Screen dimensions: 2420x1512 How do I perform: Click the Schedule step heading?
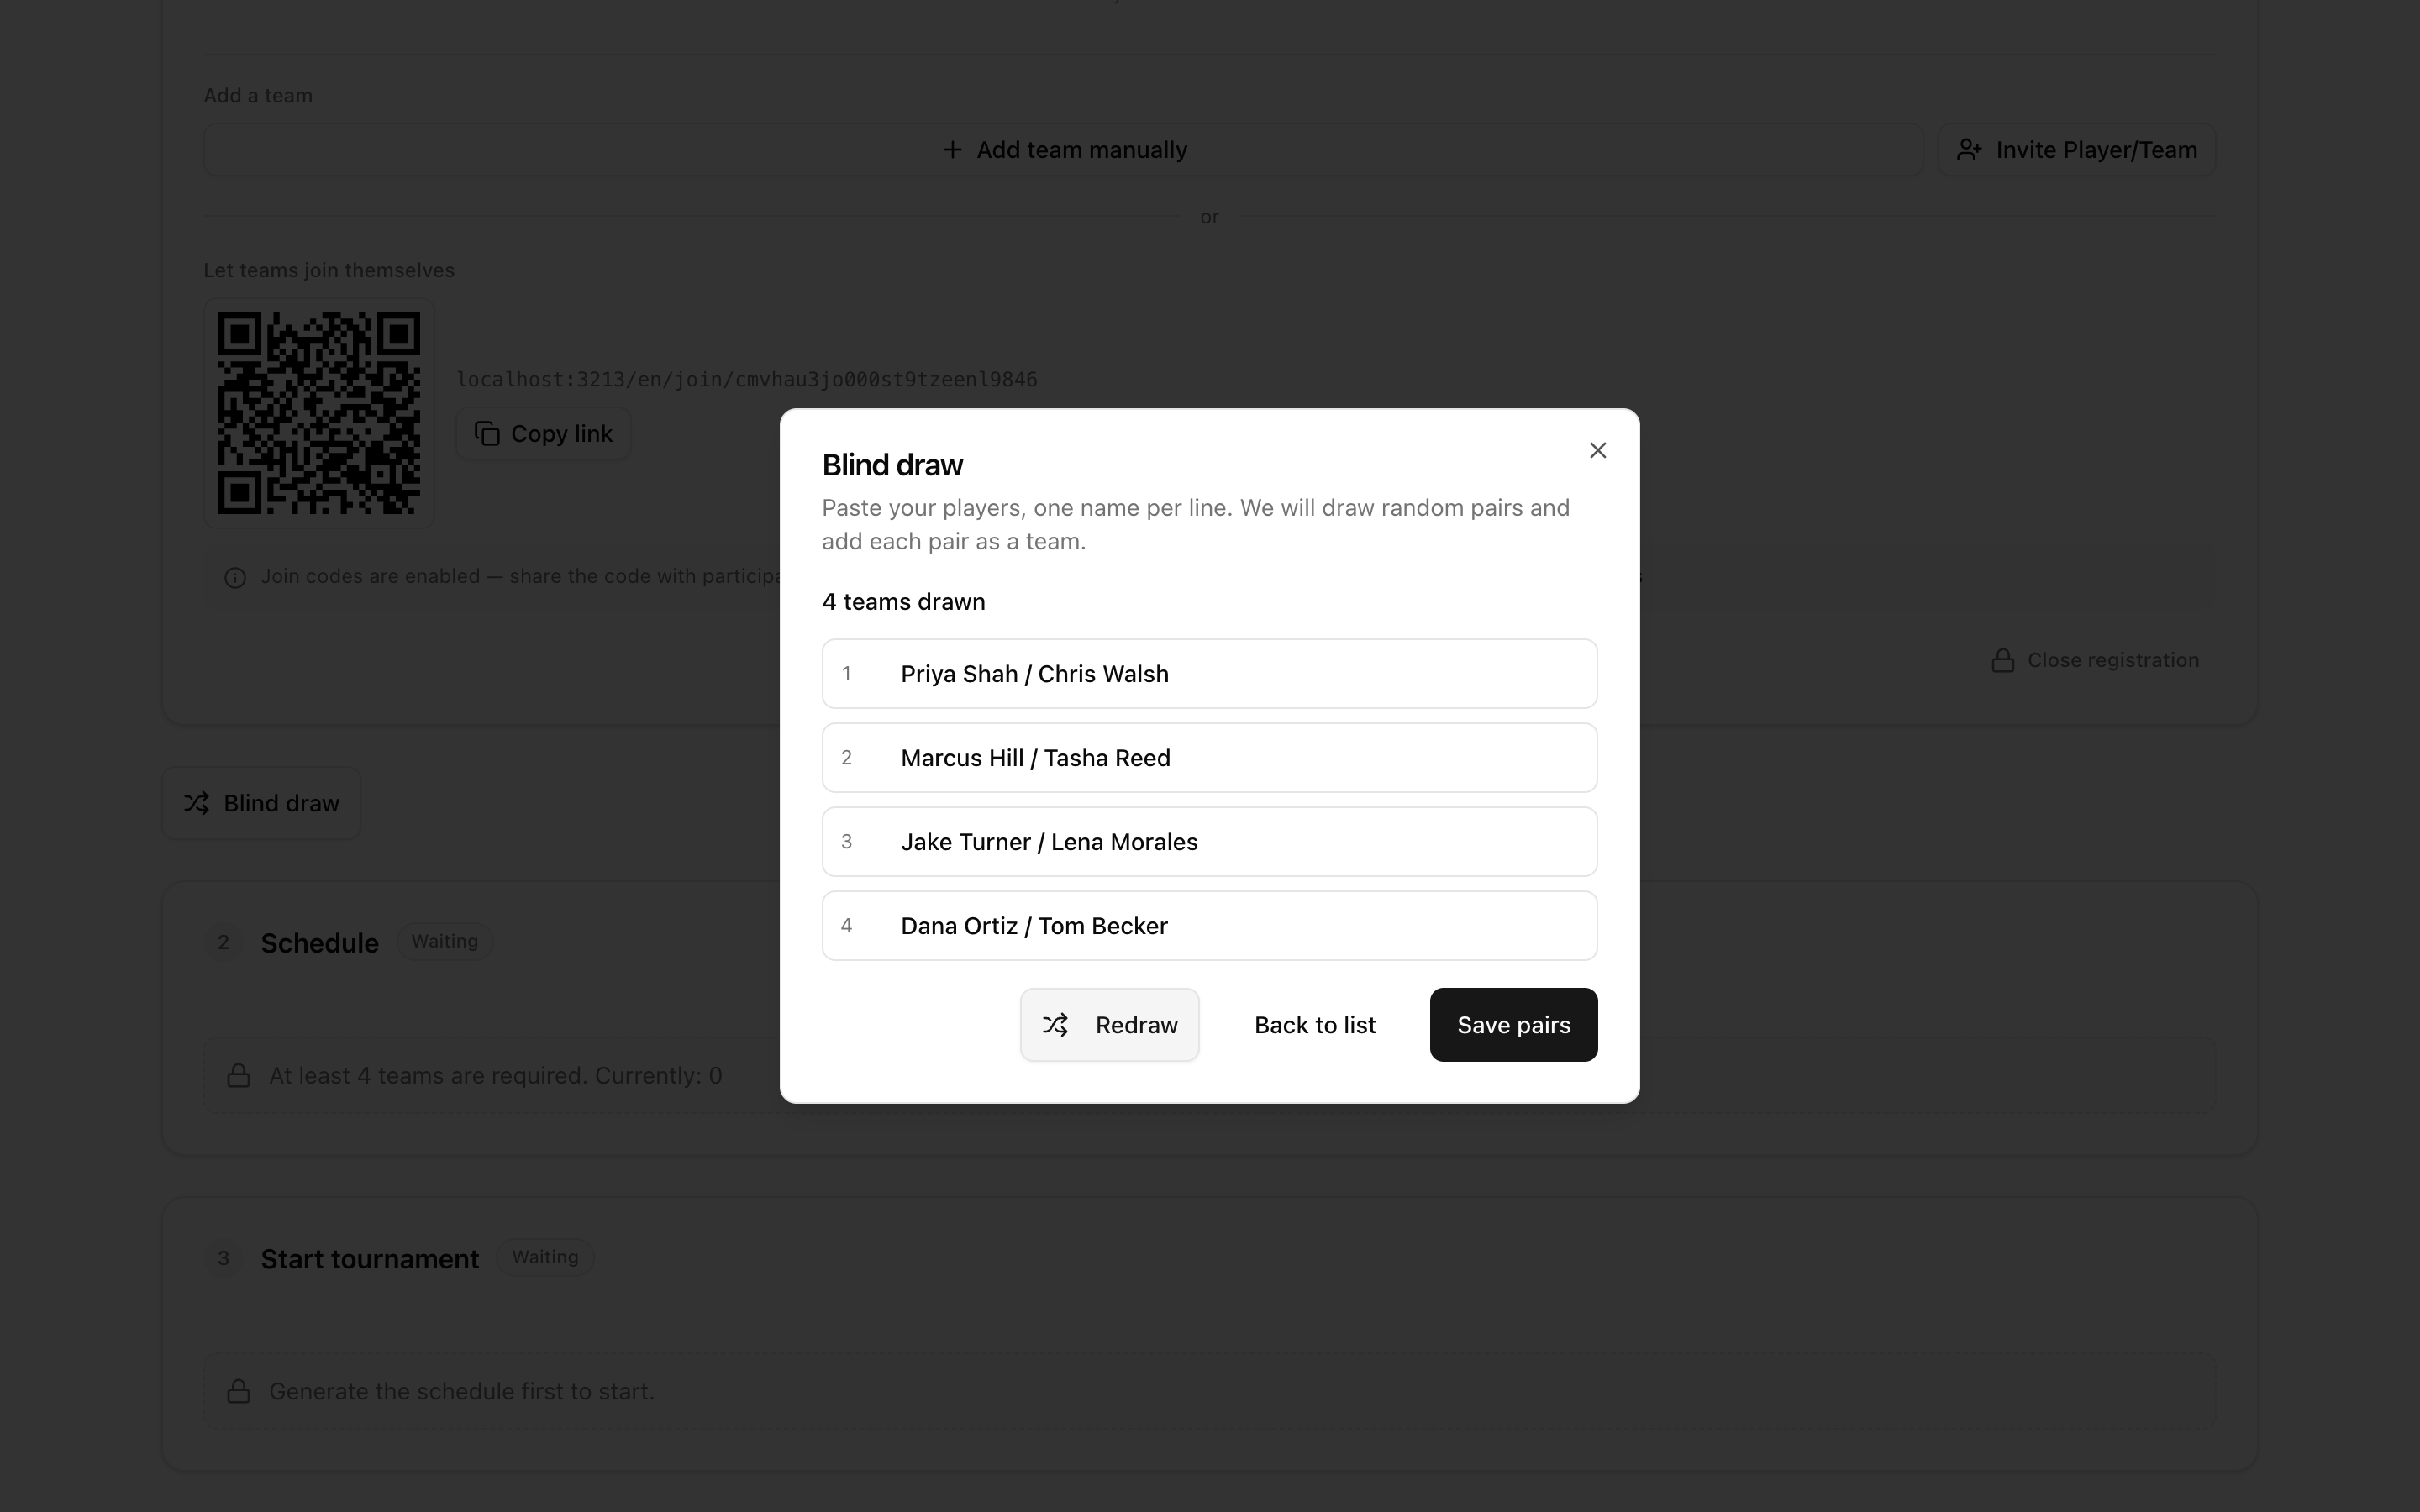(319, 943)
